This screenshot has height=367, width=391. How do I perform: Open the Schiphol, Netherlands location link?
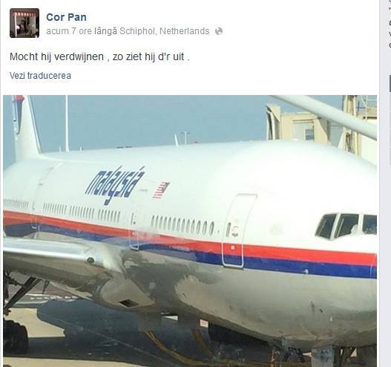tap(165, 31)
